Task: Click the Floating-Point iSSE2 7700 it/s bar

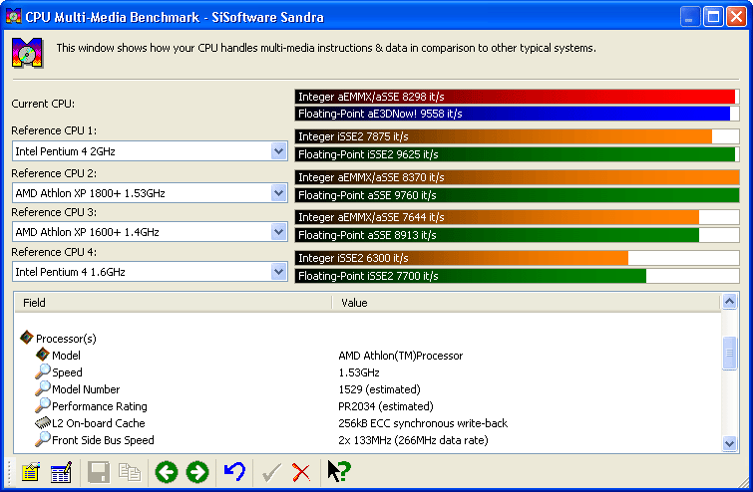Action: [x=517, y=276]
